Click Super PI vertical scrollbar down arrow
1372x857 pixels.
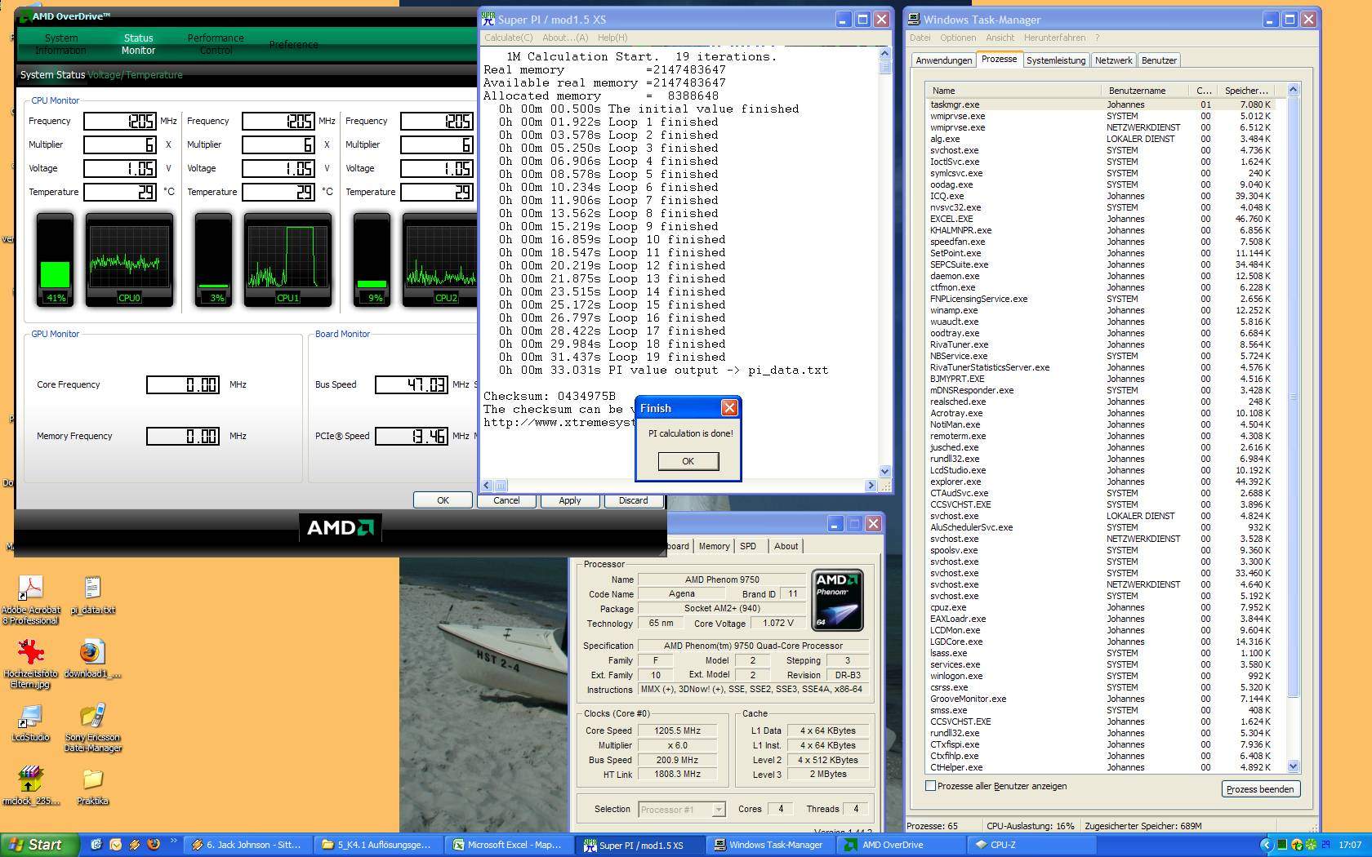pos(884,471)
